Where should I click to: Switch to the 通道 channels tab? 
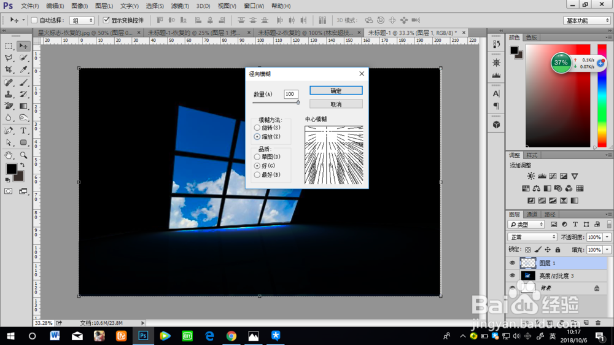coord(531,214)
